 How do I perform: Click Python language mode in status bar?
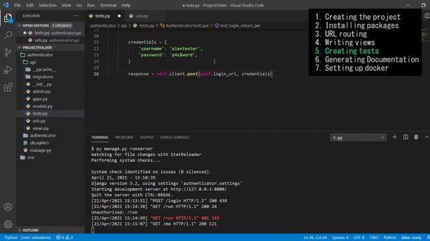390,238
